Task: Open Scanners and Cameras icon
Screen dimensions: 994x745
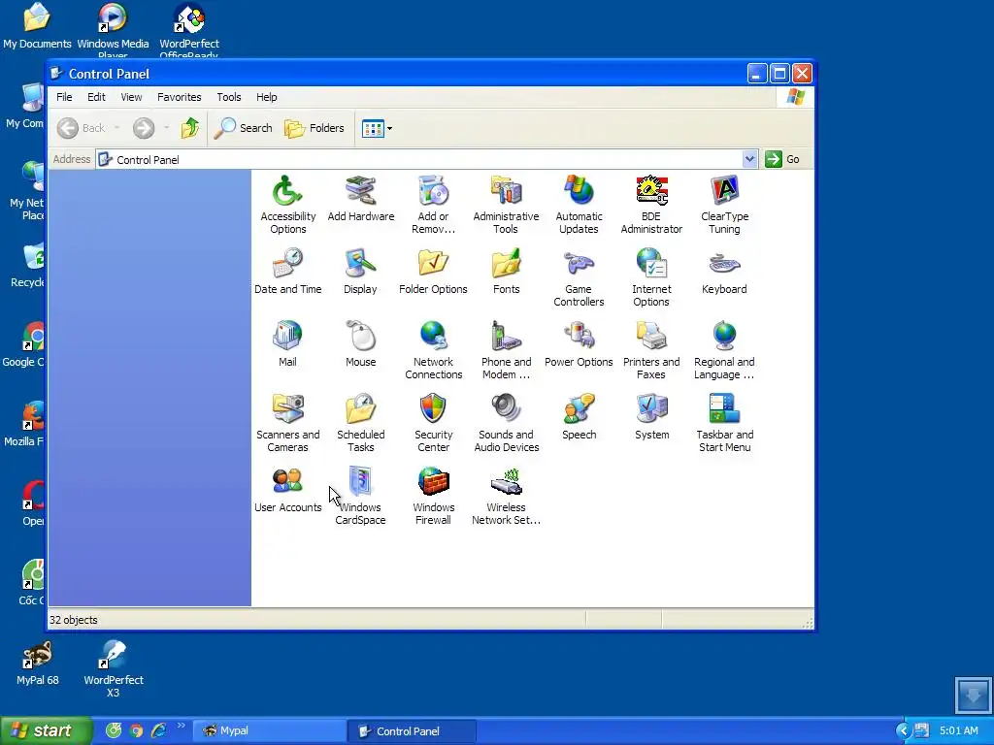Action: tap(287, 423)
